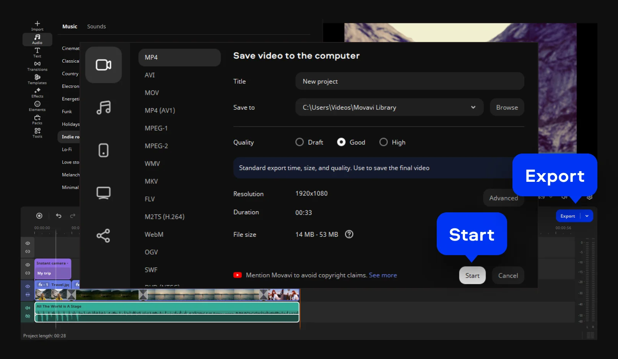The image size is (618, 359).
Task: Choose the TV export icon
Action: pyautogui.click(x=103, y=193)
